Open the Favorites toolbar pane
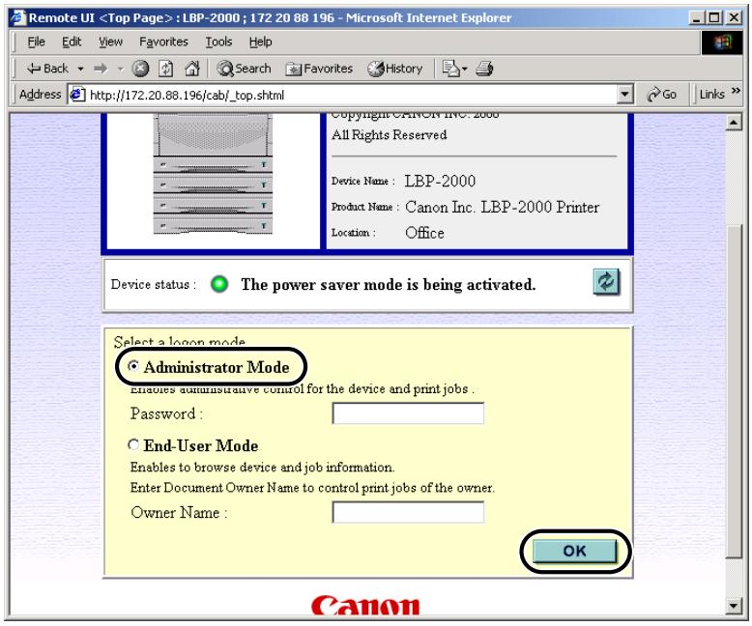Image resolution: width=752 pixels, height=626 pixels. [x=319, y=69]
